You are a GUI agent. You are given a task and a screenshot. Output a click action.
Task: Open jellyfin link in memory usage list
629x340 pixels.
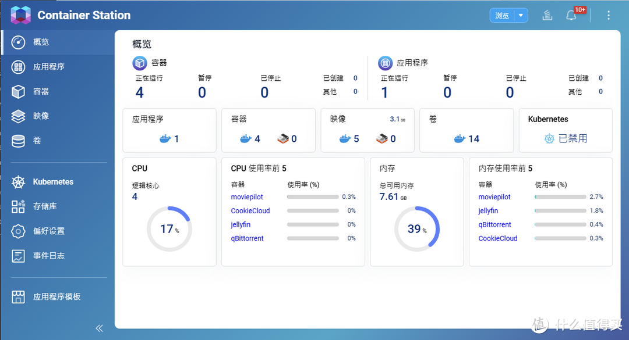tap(488, 211)
